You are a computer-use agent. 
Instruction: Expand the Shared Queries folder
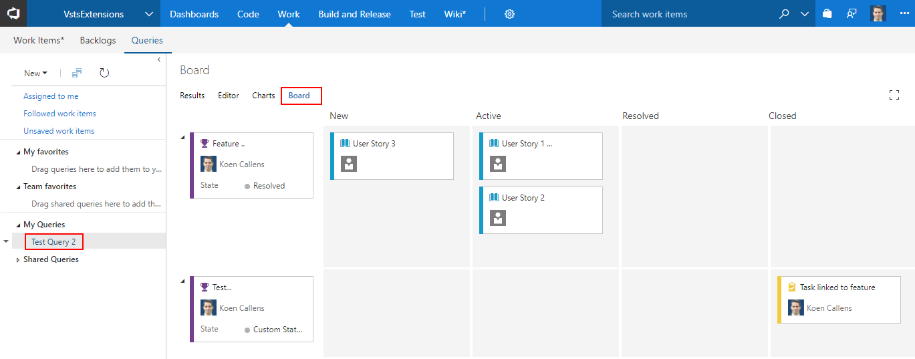(x=18, y=260)
